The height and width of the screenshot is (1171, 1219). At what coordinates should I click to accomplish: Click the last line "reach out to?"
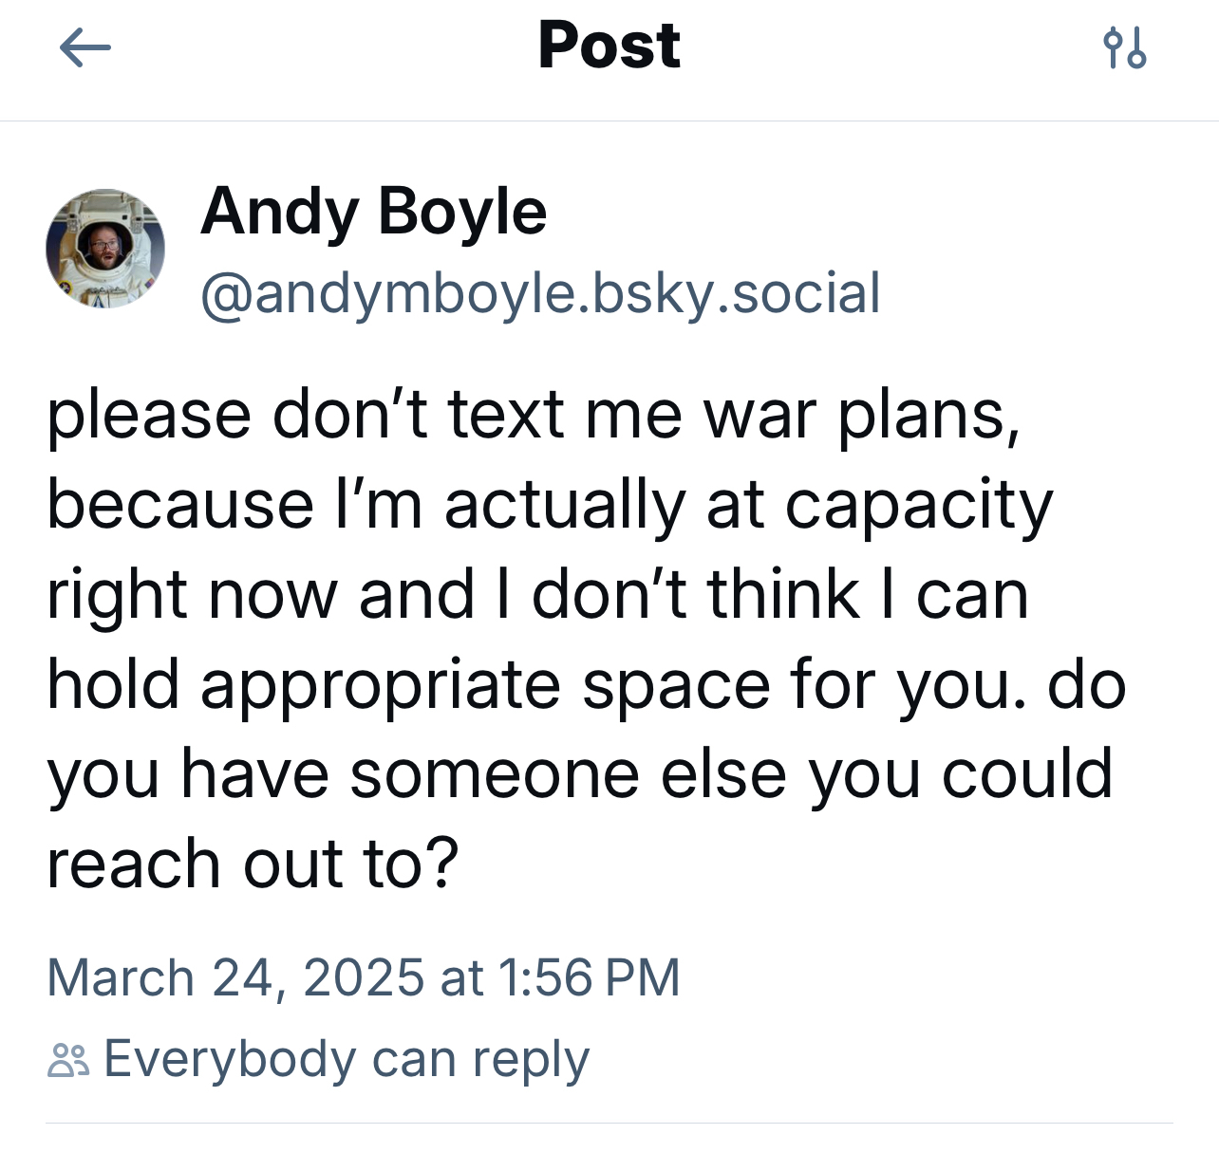tap(253, 864)
